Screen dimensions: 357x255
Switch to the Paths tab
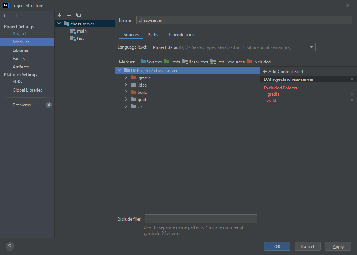(153, 35)
